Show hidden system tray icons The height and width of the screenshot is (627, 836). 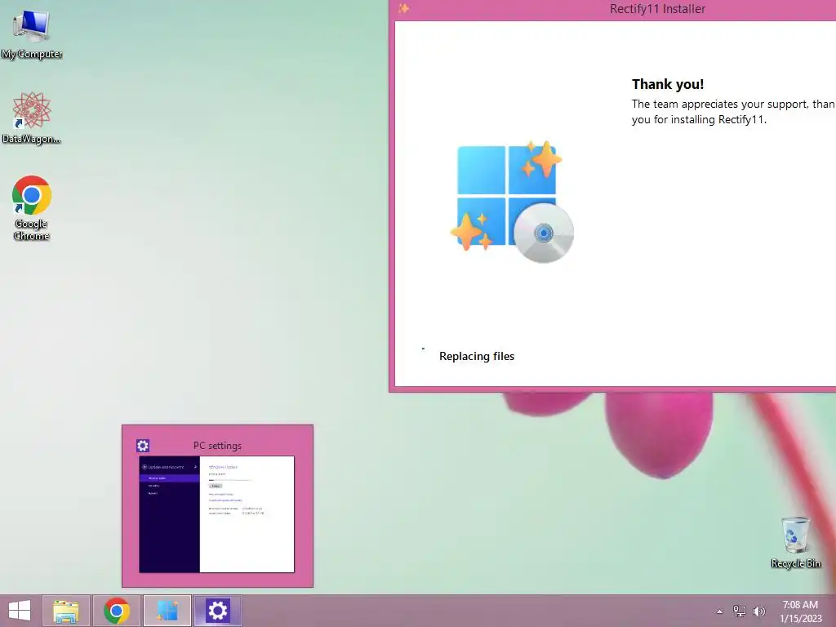tap(719, 611)
